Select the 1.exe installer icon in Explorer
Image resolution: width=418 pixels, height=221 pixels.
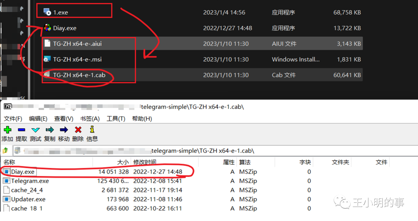click(x=47, y=12)
